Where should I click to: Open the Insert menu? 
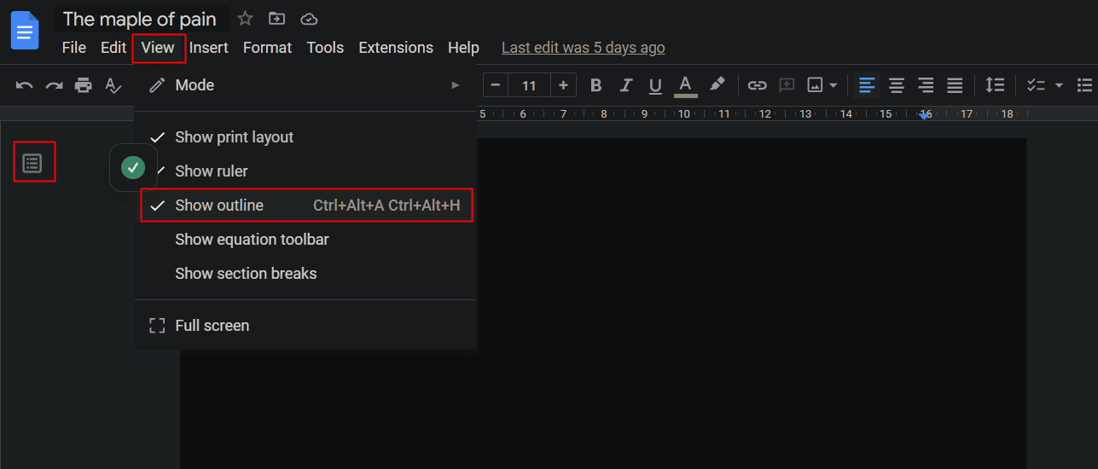(209, 48)
